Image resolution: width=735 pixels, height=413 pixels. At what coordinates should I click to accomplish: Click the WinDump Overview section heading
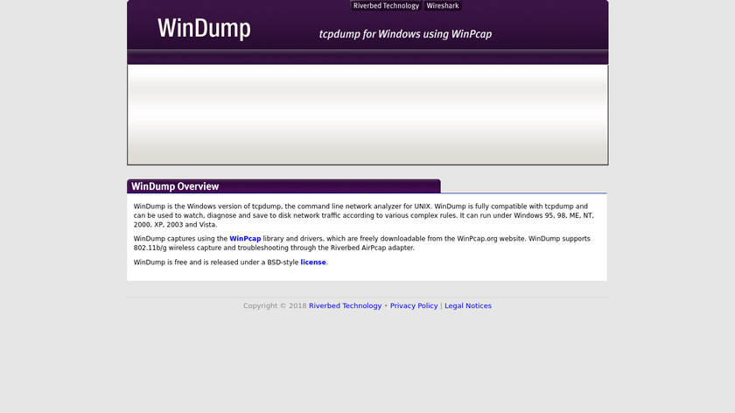175,186
